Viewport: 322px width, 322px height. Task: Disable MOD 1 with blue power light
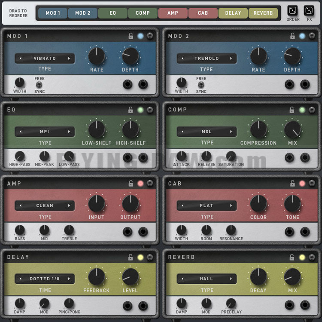coord(140,36)
